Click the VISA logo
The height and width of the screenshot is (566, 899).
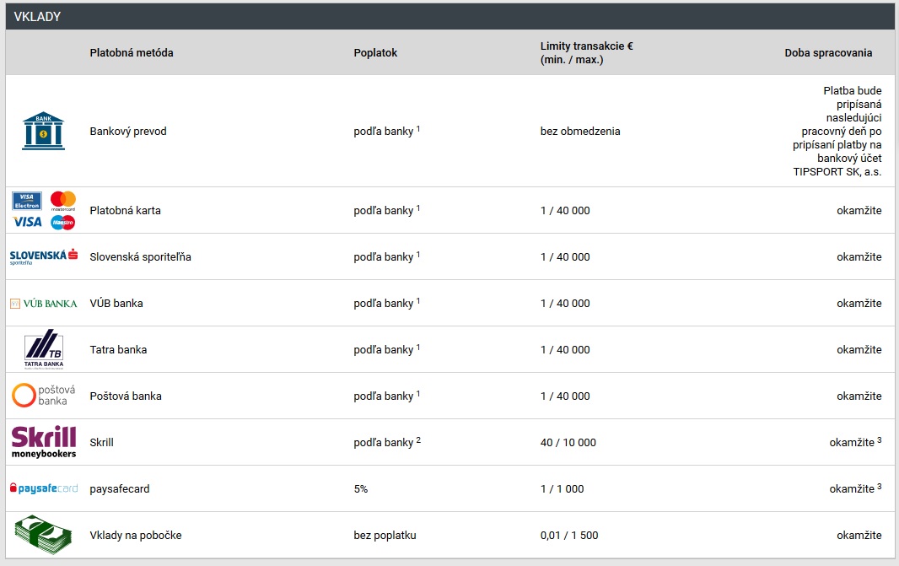pos(27,222)
